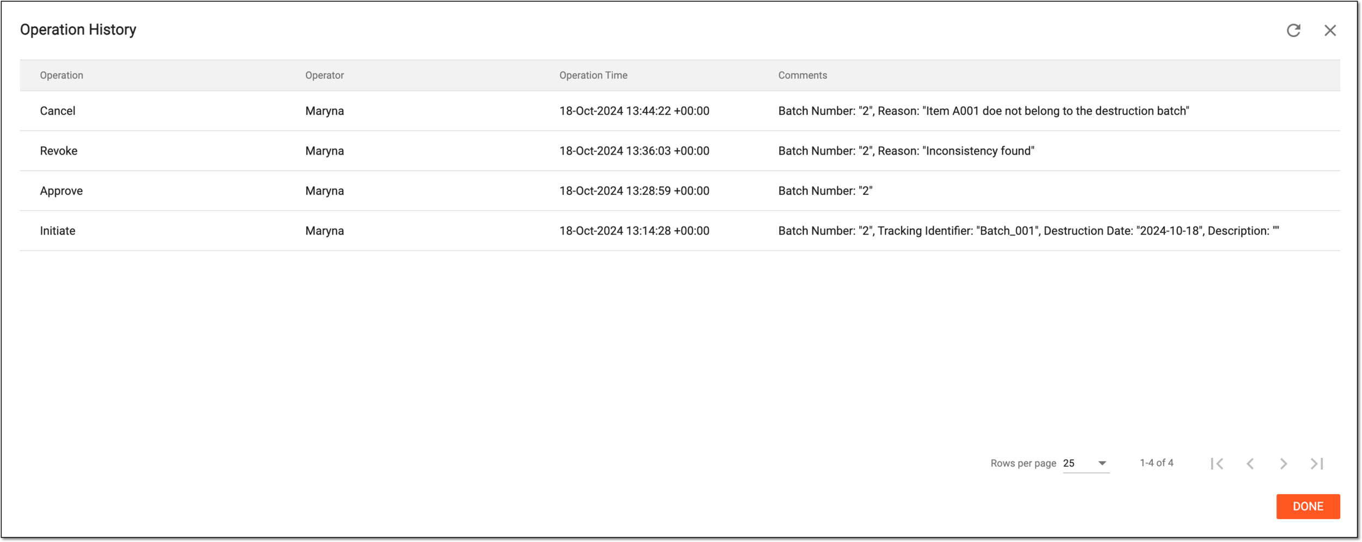
Task: Close the Operation History dialog
Action: point(1330,30)
